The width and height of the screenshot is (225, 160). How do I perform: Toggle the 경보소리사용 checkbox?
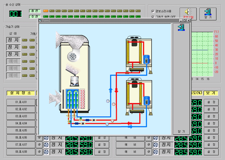pyautogui.click(x=153, y=11)
